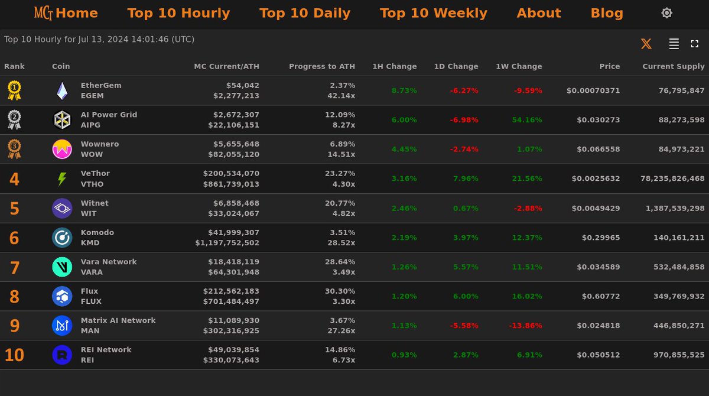Sort by MC Current/ATH column header
This screenshot has width=709, height=396.
tap(226, 67)
